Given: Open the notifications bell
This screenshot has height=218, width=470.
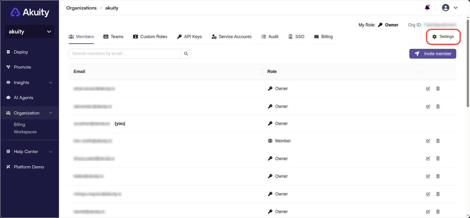Looking at the screenshot, I should coord(427,8).
